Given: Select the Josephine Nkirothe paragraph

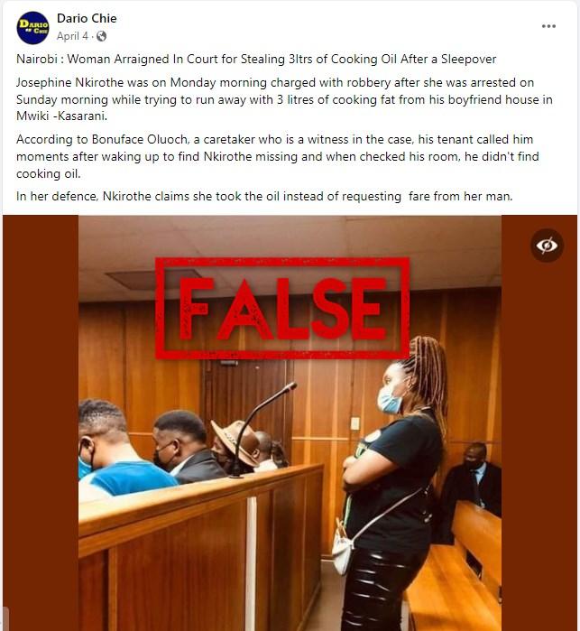Looking at the screenshot, I should pyautogui.click(x=284, y=99).
